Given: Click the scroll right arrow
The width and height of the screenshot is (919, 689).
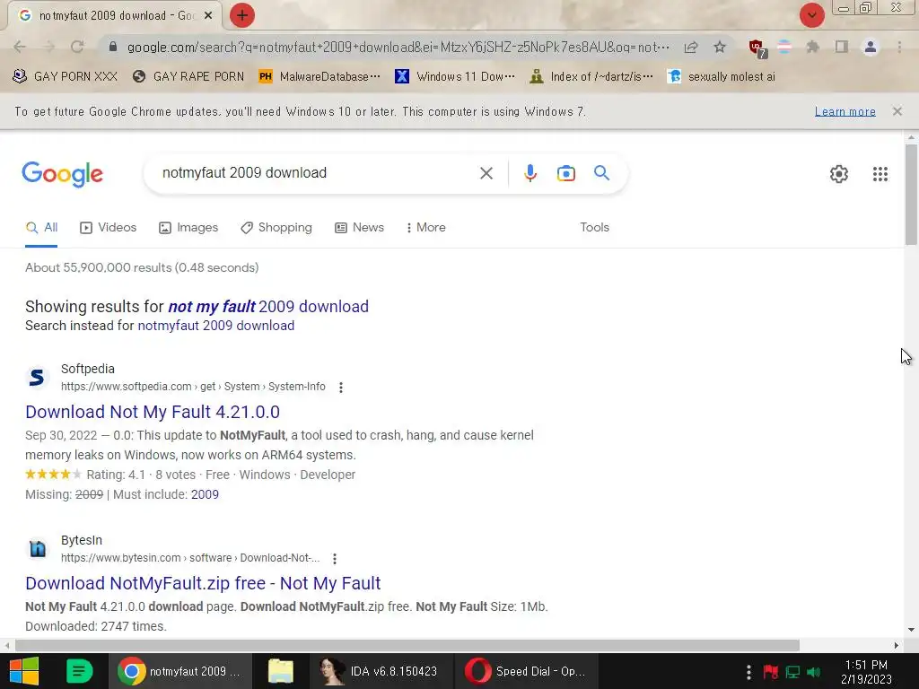Looking at the screenshot, I should click(x=897, y=646).
